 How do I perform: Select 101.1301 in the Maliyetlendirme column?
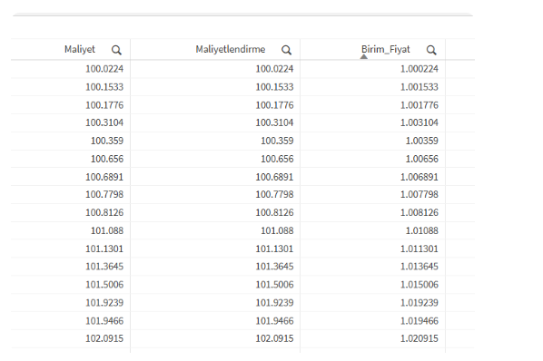pos(274,249)
